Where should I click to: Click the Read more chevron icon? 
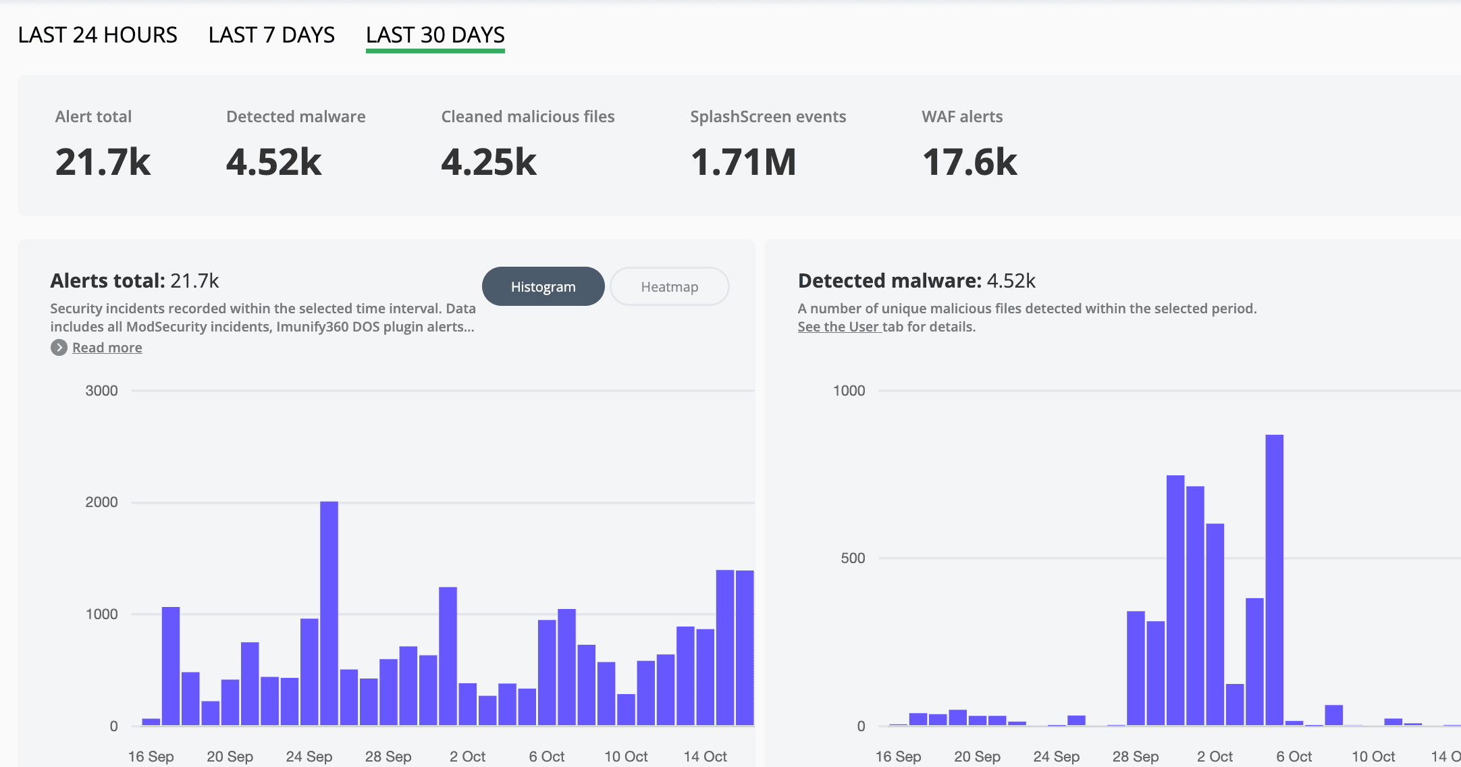point(59,348)
